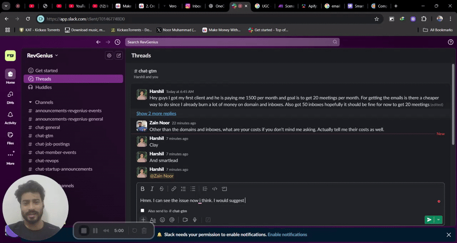Check 'Also send to #chat-gtm' checkbox
The width and height of the screenshot is (457, 243).
[142, 210]
